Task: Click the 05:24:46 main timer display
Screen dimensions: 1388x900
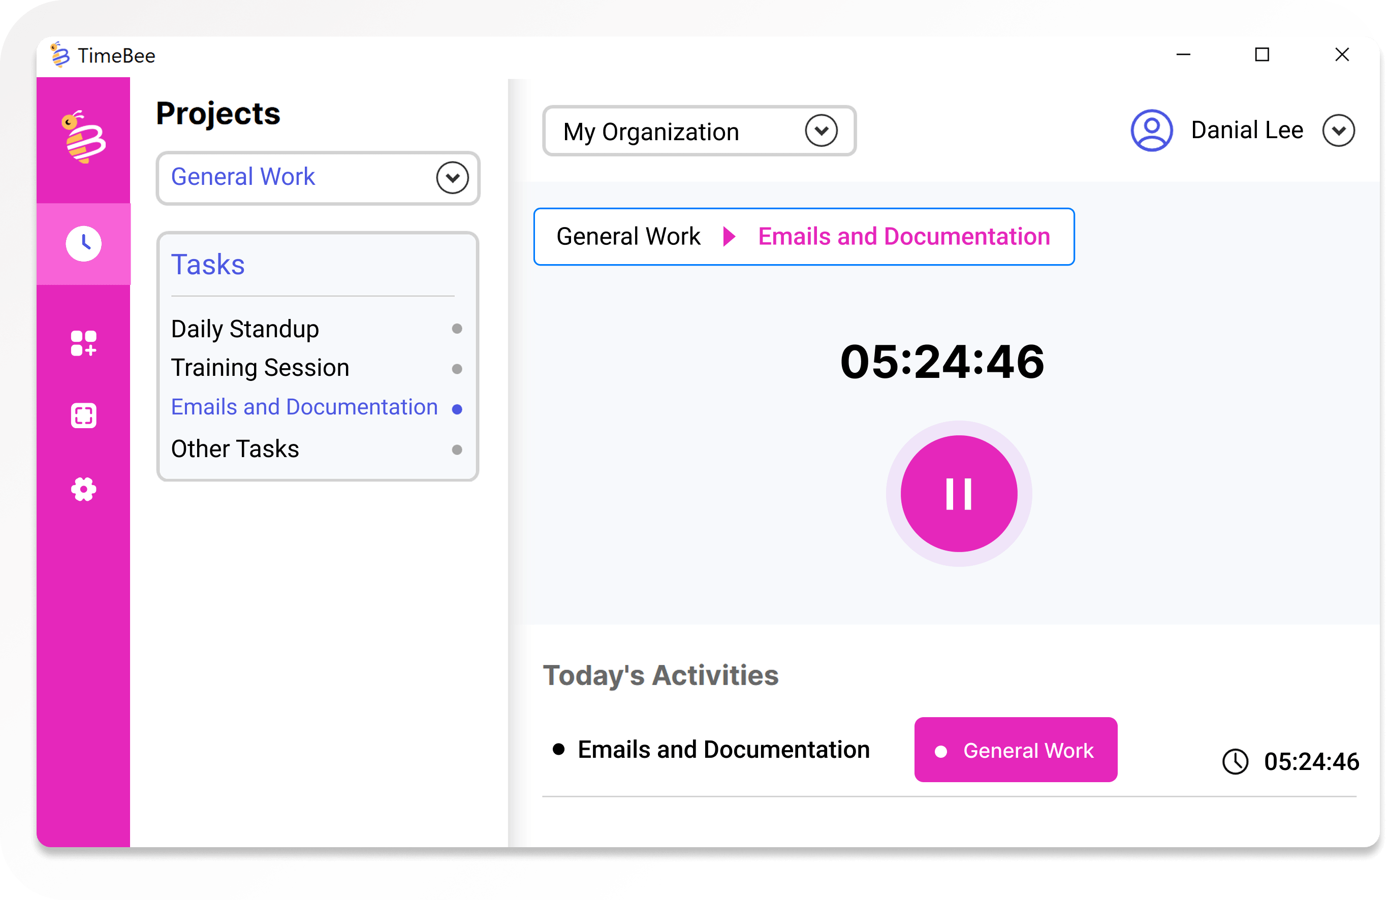Action: 942,362
